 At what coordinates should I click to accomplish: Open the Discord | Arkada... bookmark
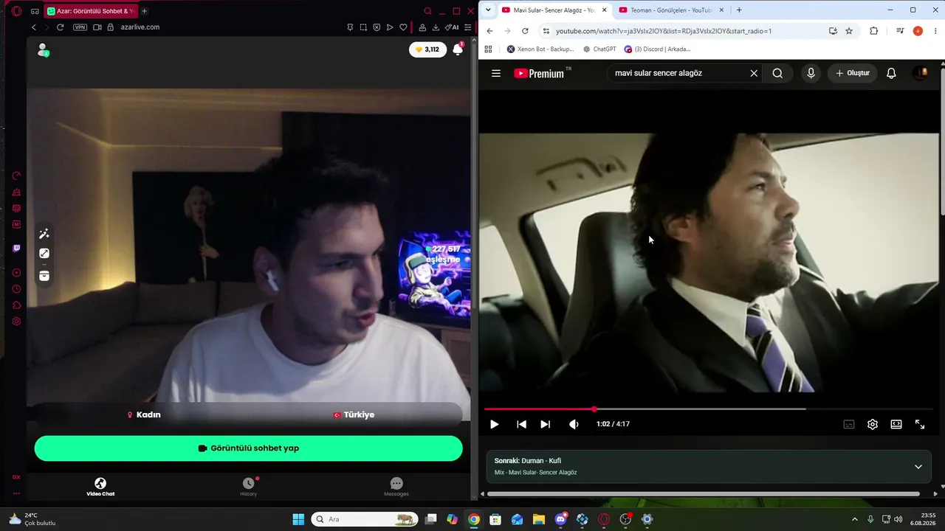click(658, 49)
